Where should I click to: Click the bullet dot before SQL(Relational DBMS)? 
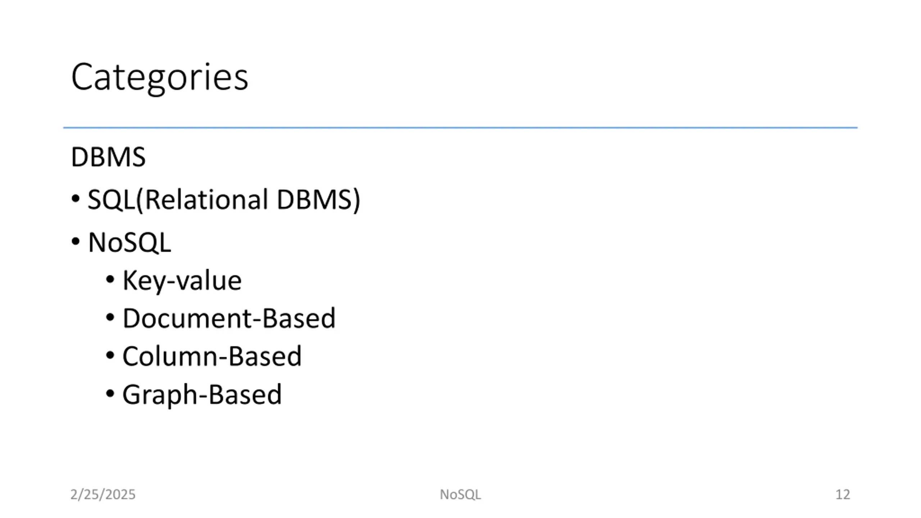click(x=76, y=198)
